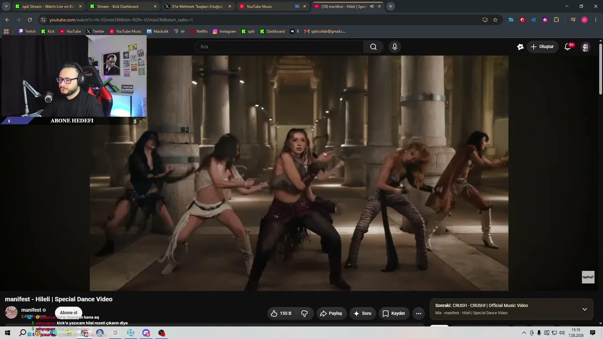
Task: Open the manifest channel avatar
Action: click(x=11, y=312)
